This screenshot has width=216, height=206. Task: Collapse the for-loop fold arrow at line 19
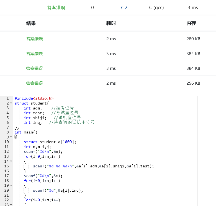11,185
